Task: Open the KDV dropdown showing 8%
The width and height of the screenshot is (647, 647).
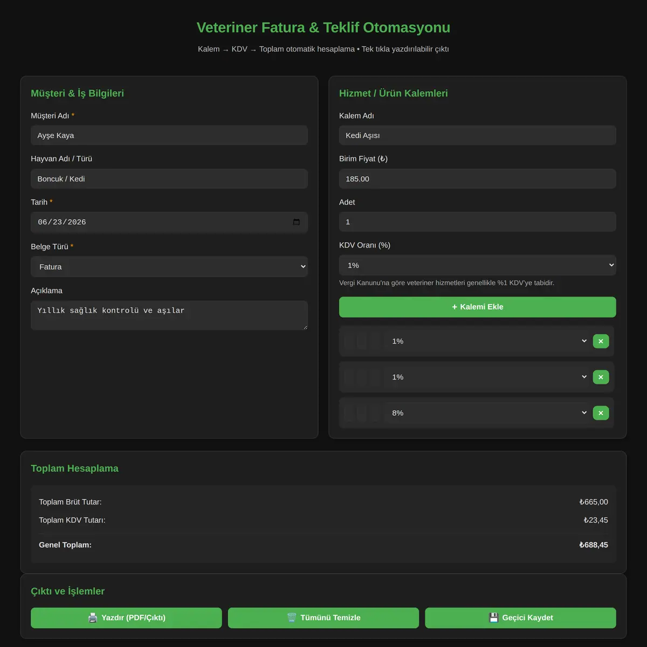Action: pyautogui.click(x=487, y=413)
